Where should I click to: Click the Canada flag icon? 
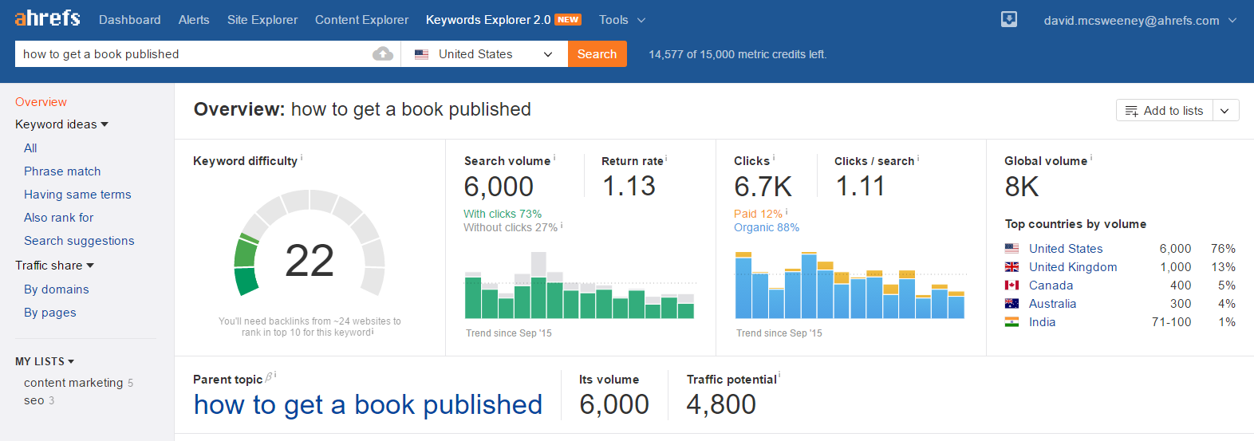(1011, 285)
